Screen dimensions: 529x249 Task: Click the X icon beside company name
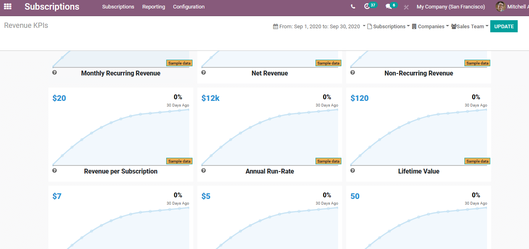pos(406,7)
